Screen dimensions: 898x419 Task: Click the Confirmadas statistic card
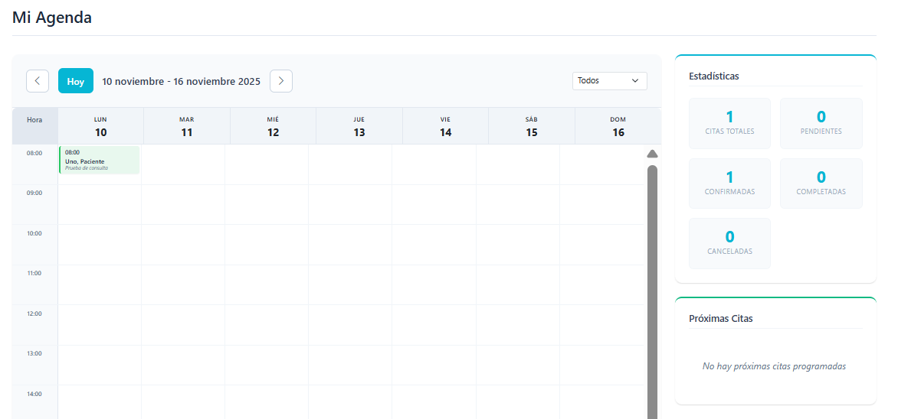[x=729, y=184]
